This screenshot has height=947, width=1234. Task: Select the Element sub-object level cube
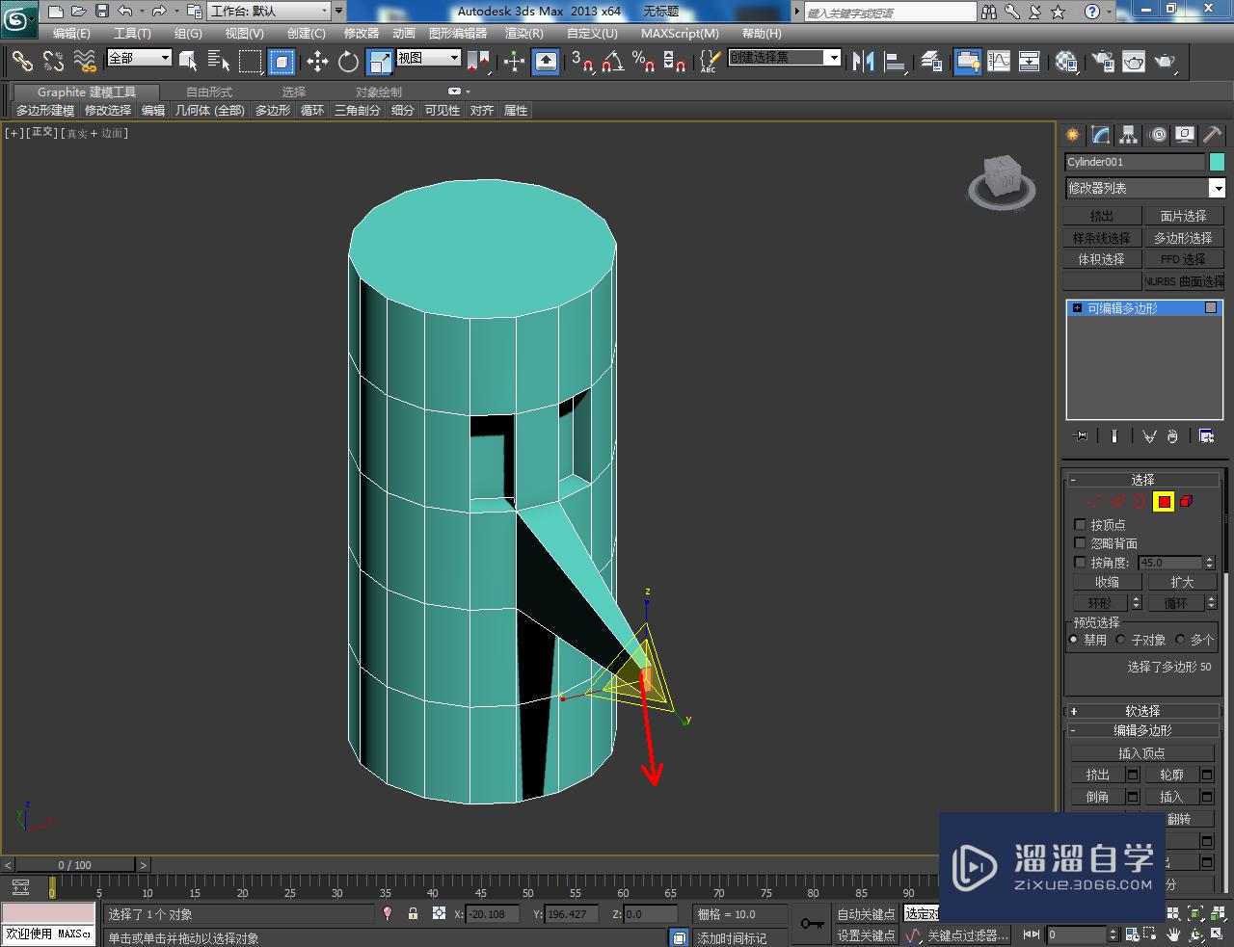click(x=1187, y=501)
